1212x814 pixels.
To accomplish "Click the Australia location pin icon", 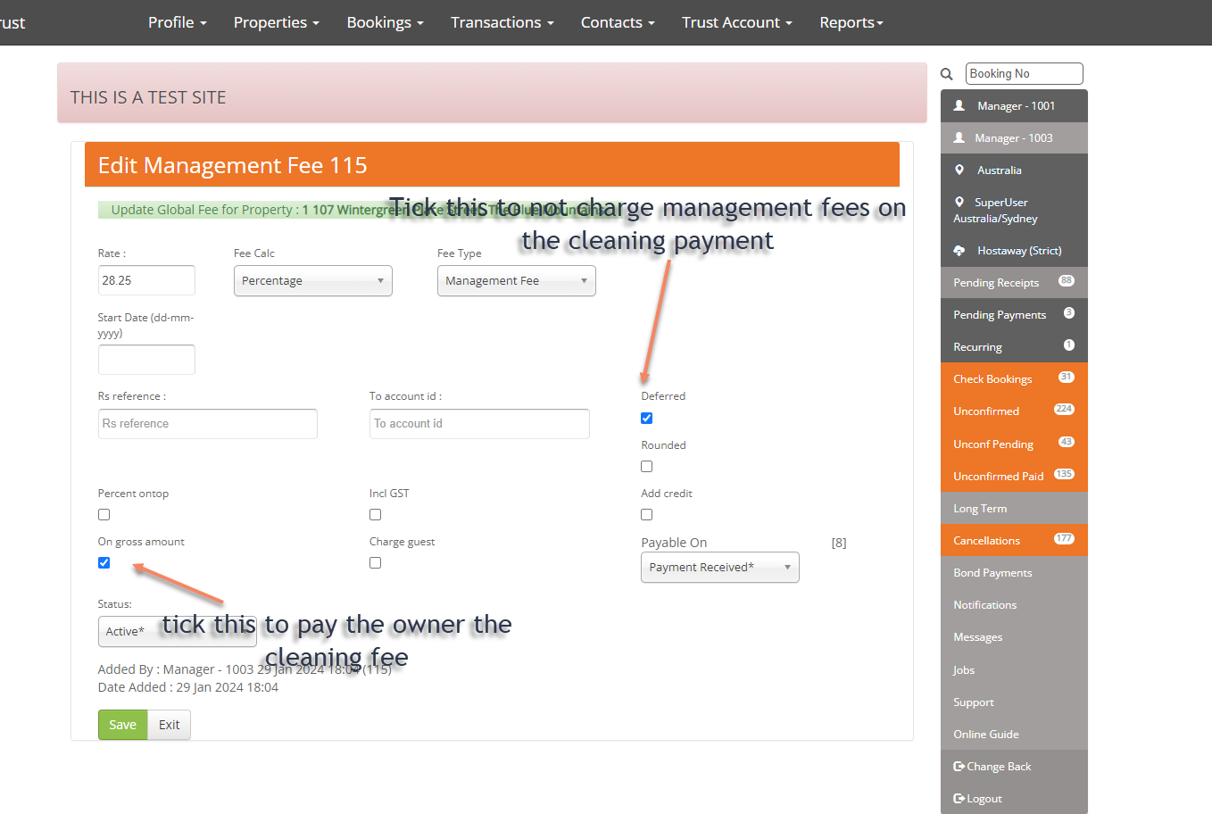I will click(x=959, y=170).
